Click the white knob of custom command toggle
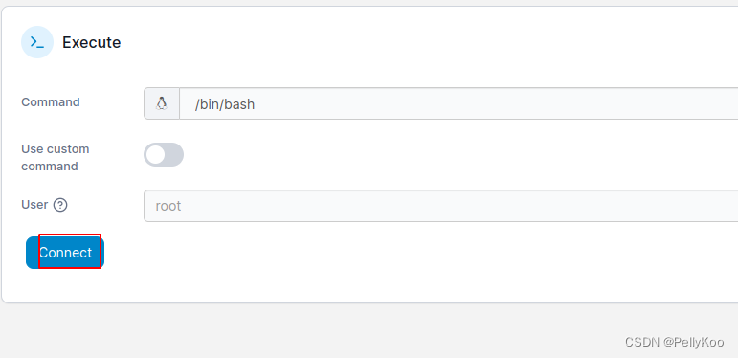The width and height of the screenshot is (738, 358). [155, 155]
